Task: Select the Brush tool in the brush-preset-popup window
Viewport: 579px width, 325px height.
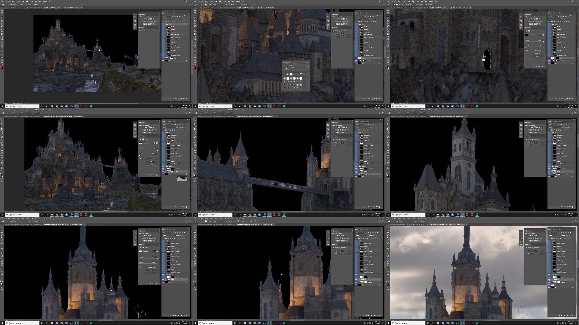Action: [x=195, y=29]
